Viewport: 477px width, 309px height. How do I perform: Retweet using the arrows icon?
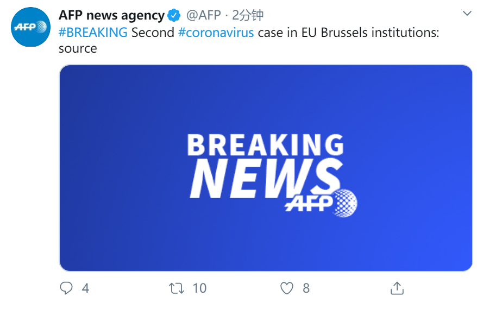pos(177,288)
